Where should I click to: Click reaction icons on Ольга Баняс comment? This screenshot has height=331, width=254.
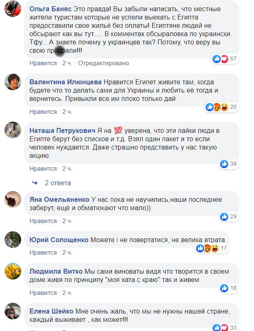pyautogui.click(x=220, y=59)
